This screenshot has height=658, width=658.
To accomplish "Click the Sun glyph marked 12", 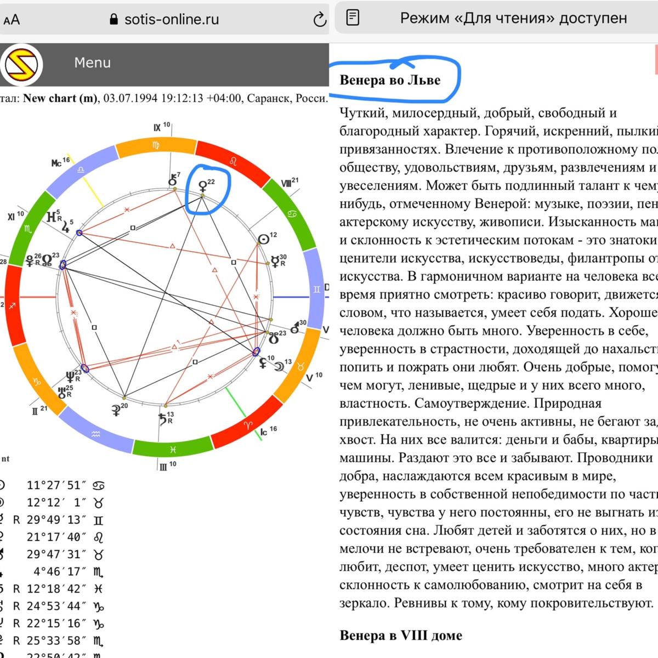I will pos(264,240).
